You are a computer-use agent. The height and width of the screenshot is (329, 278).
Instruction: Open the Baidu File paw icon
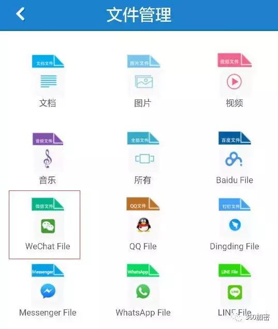tap(234, 159)
